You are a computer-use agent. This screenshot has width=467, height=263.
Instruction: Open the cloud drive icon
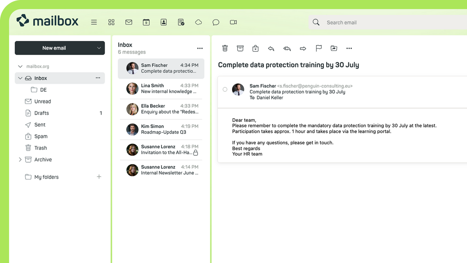198,22
